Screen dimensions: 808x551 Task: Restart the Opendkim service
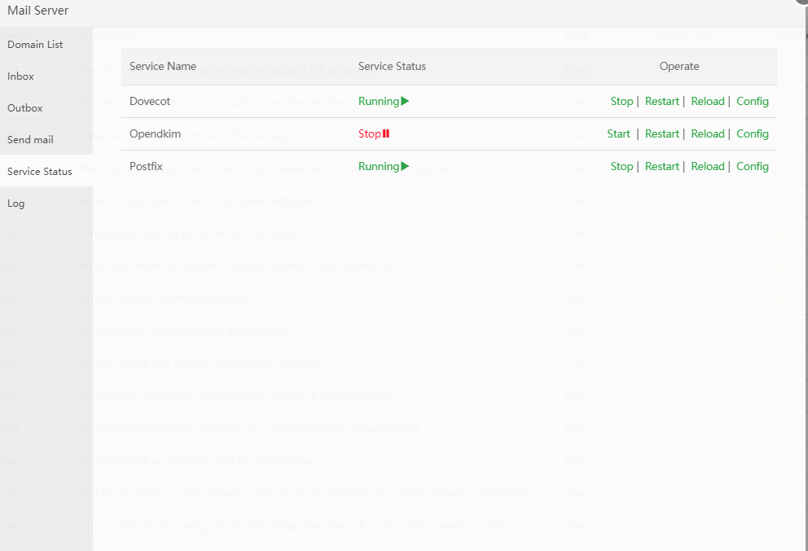661,134
